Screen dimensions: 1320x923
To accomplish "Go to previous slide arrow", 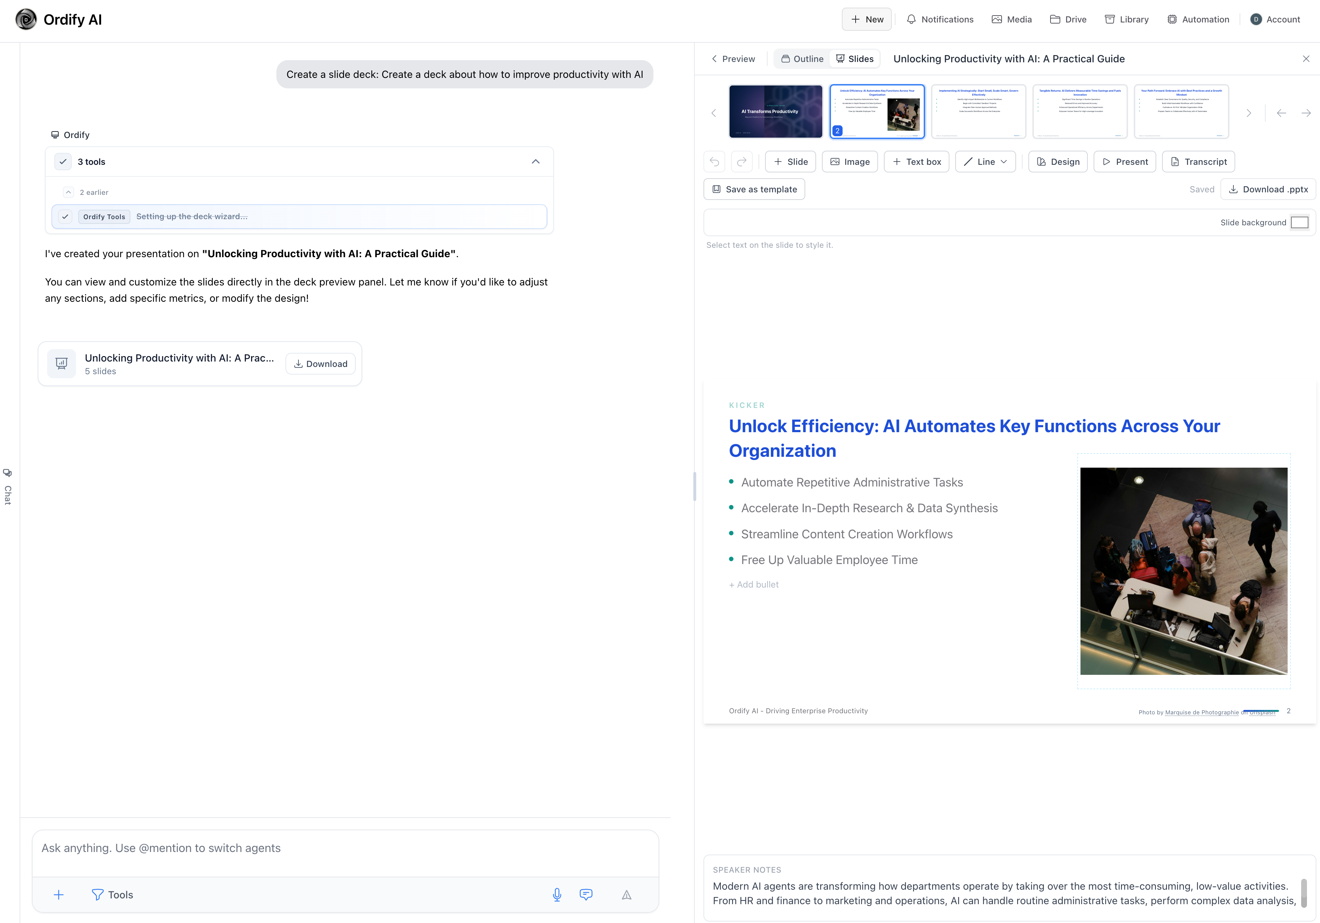I will coord(1281,113).
